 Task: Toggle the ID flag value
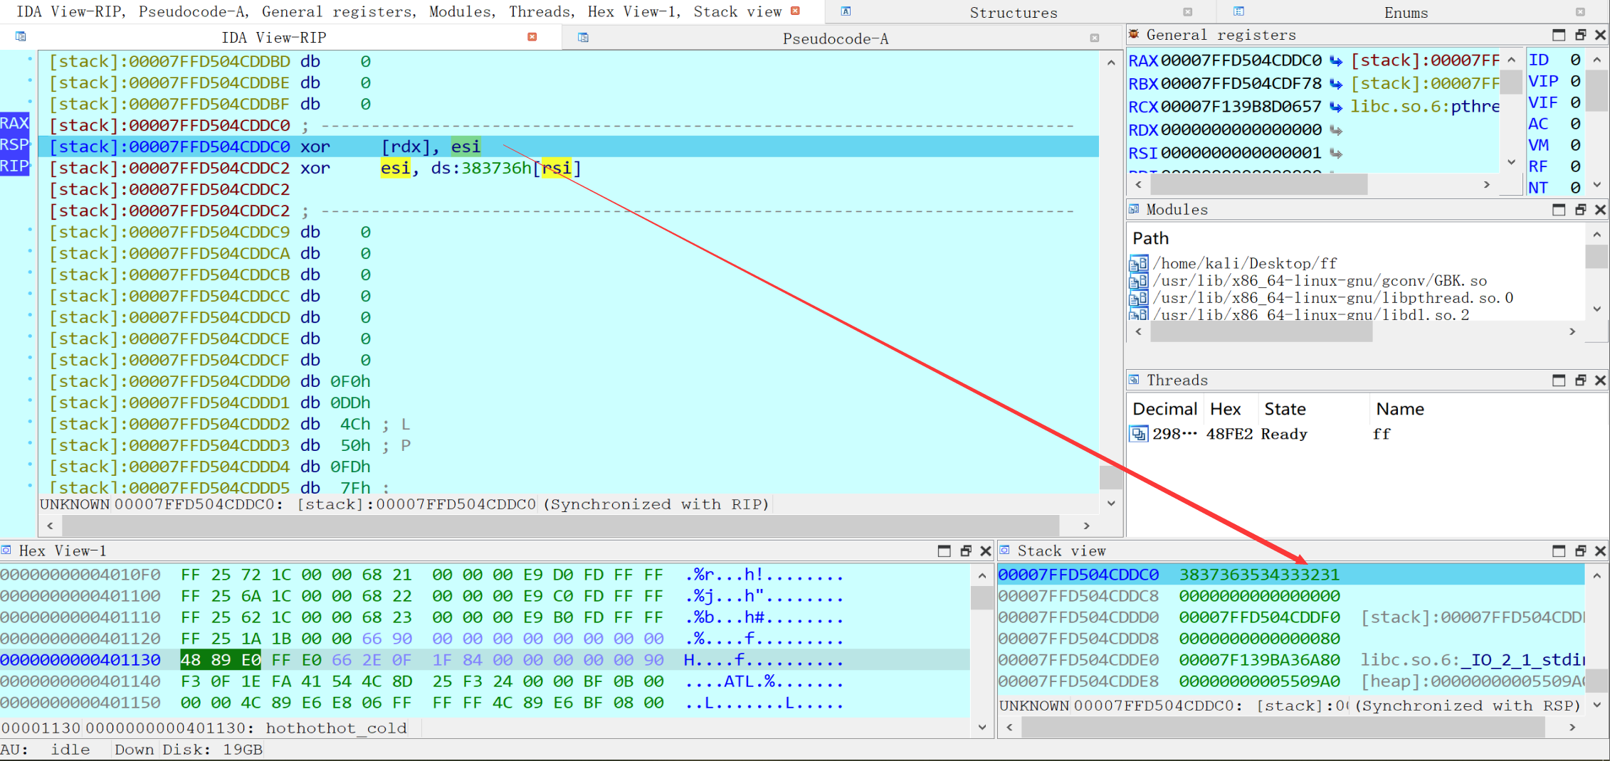(x=1575, y=60)
